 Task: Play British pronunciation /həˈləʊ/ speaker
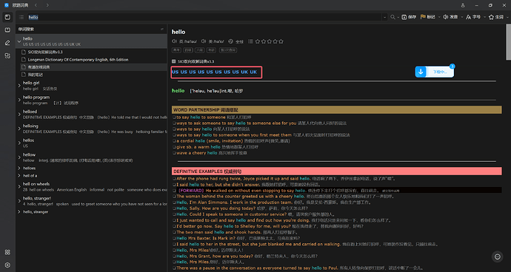(174, 41)
